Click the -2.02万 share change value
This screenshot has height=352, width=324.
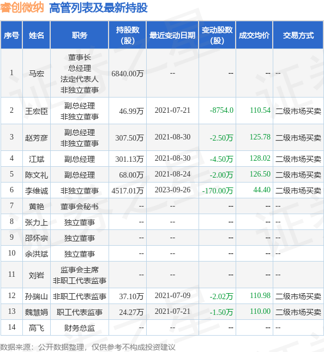pyautogui.click(x=221, y=296)
